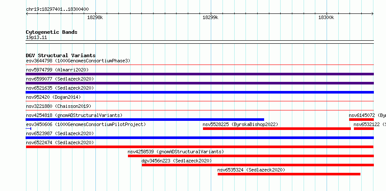
Task: Click the esv3644798 variant label
Action: tap(78, 61)
